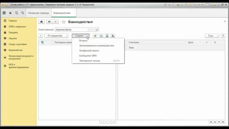The height and width of the screenshot is (129, 229).
Task: Click the Тема column header
Action: coord(131,48)
